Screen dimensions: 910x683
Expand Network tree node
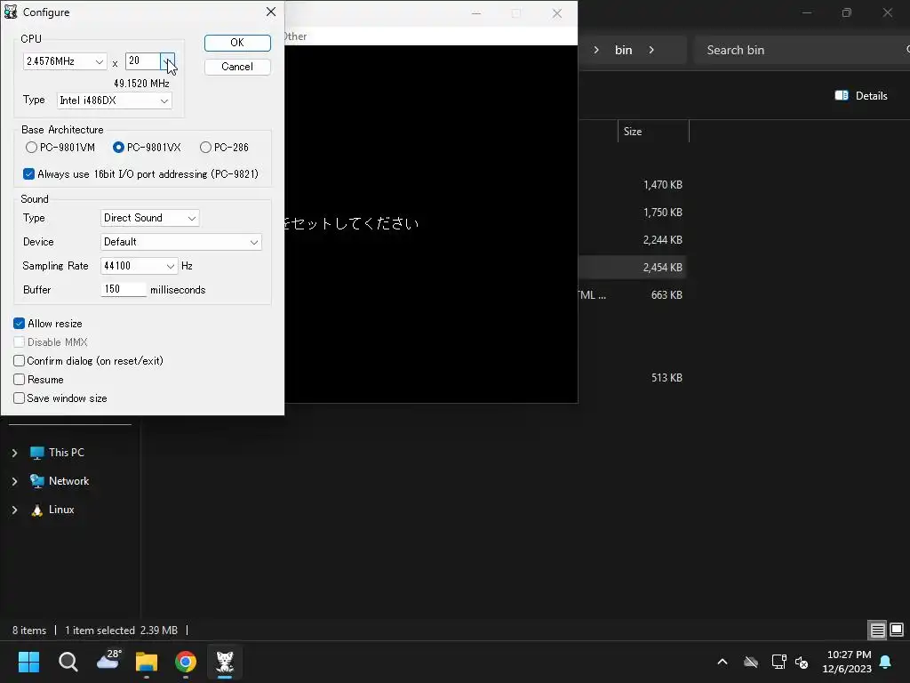tap(14, 481)
